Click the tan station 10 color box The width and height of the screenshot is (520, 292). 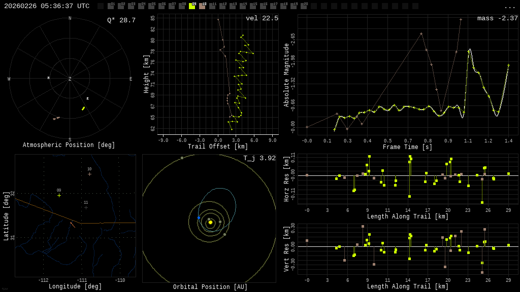click(x=202, y=6)
